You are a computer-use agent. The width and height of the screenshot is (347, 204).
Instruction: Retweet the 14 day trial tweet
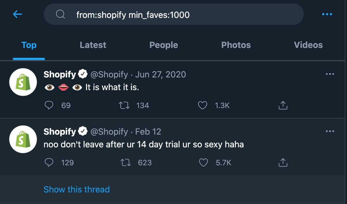(126, 163)
